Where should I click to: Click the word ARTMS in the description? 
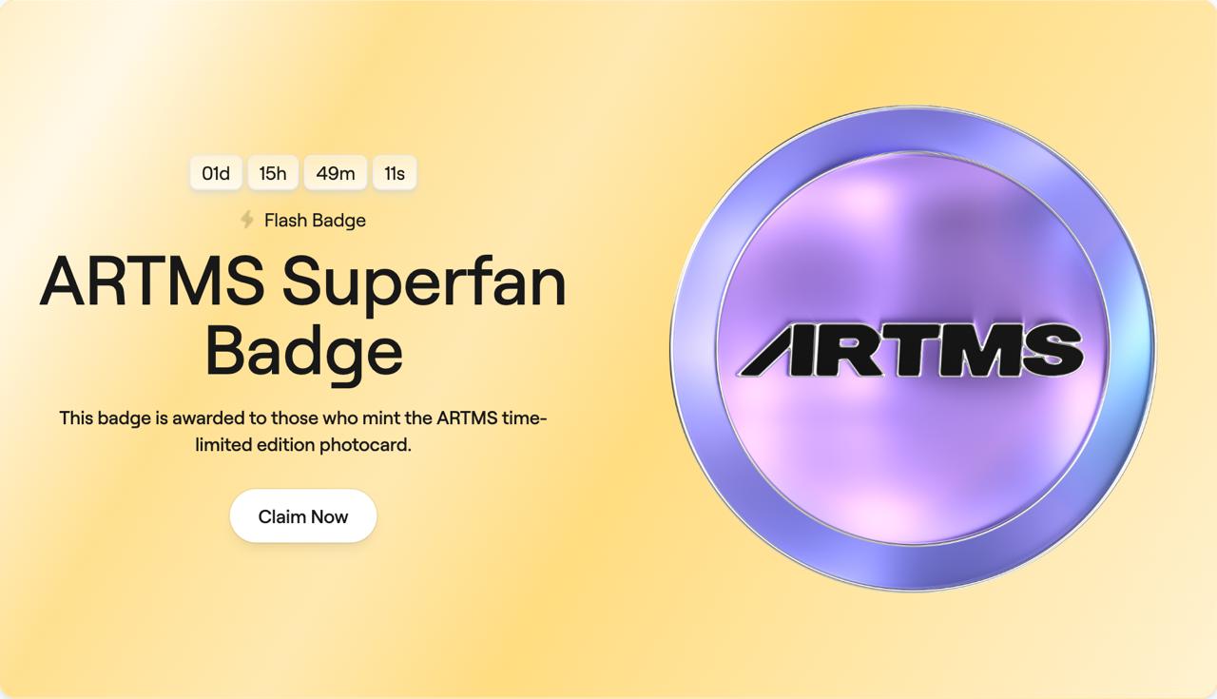click(467, 417)
